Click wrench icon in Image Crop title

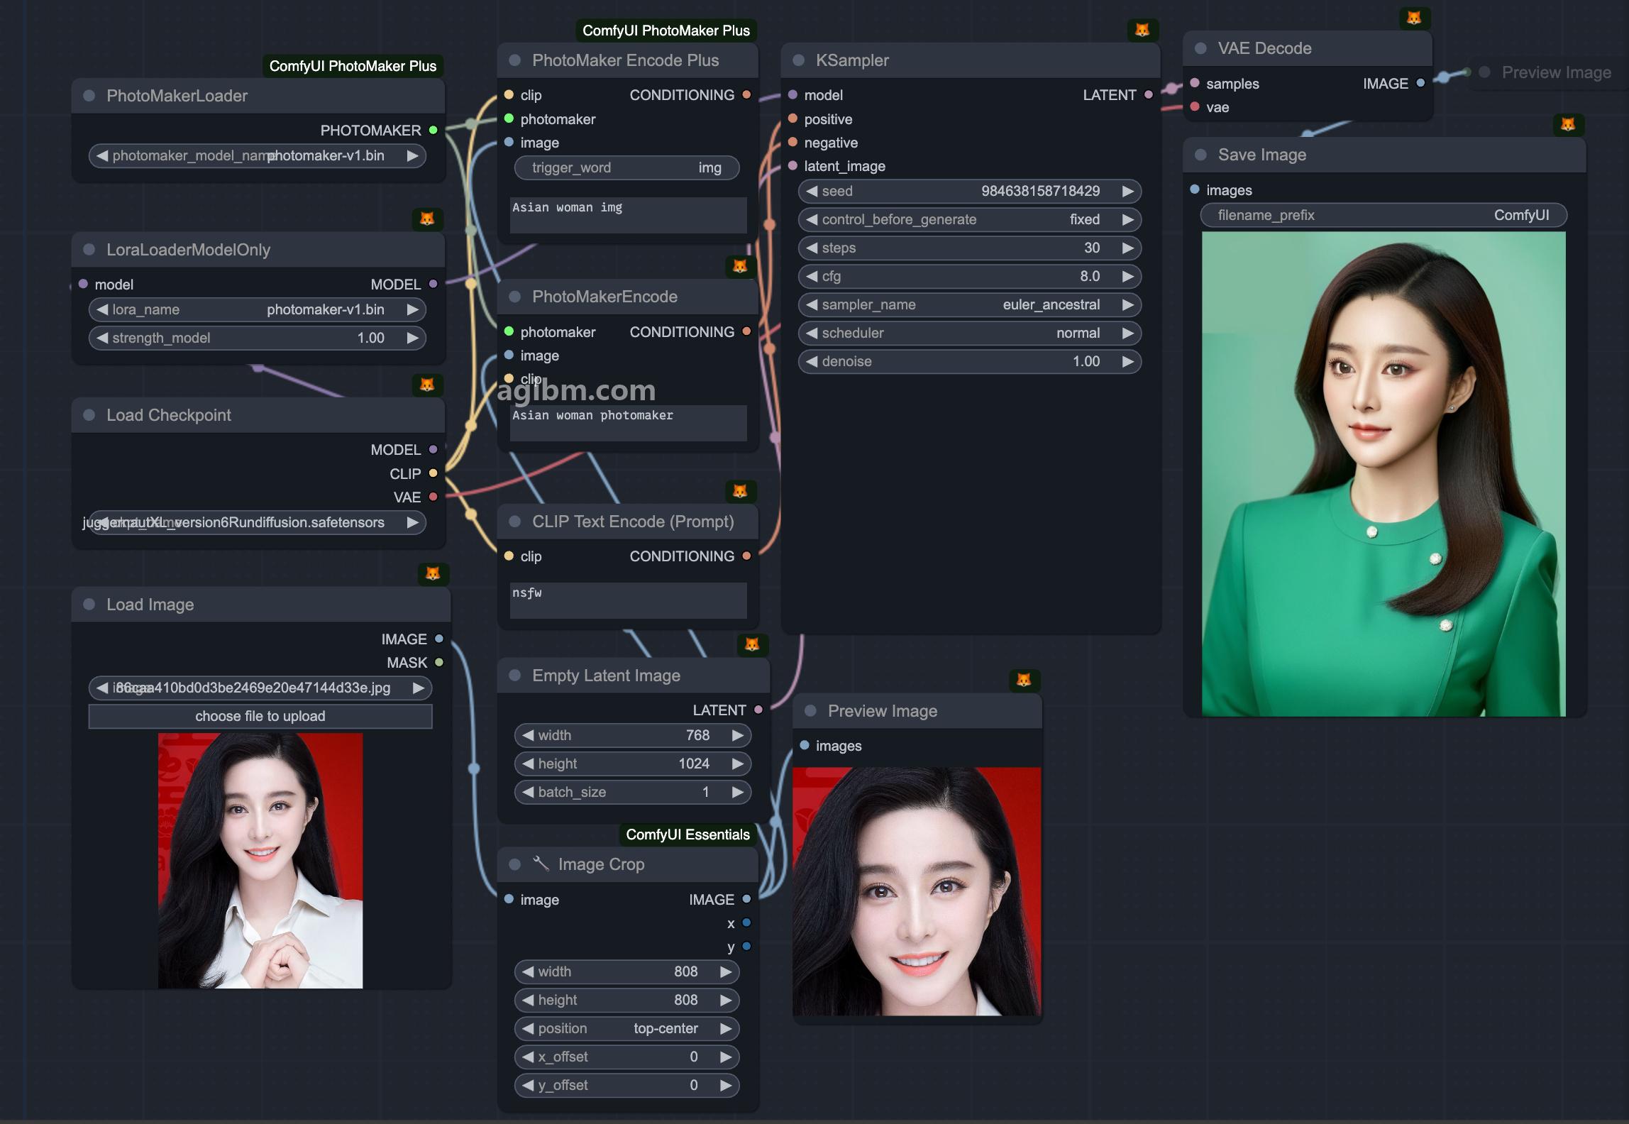tap(541, 864)
